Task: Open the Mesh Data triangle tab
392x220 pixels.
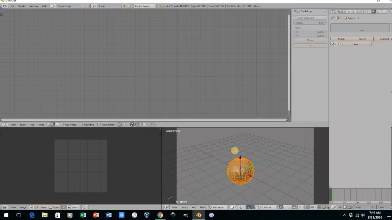Action: pos(369,12)
